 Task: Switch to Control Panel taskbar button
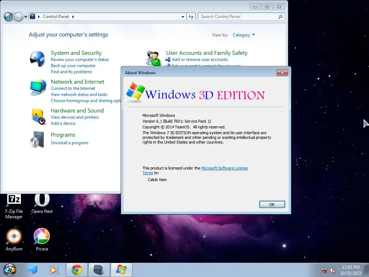(99, 270)
